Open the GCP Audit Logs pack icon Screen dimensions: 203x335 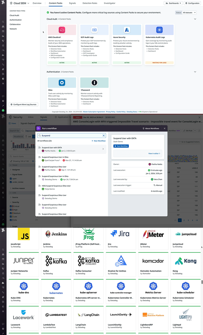94,30
